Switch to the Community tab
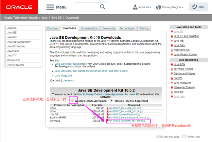 coord(109,28)
